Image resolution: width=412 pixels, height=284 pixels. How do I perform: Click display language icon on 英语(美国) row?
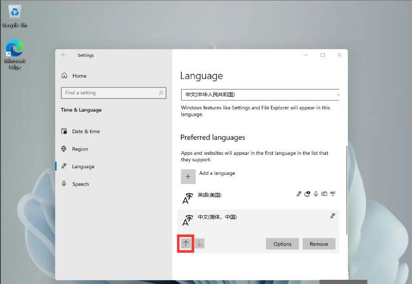click(299, 194)
